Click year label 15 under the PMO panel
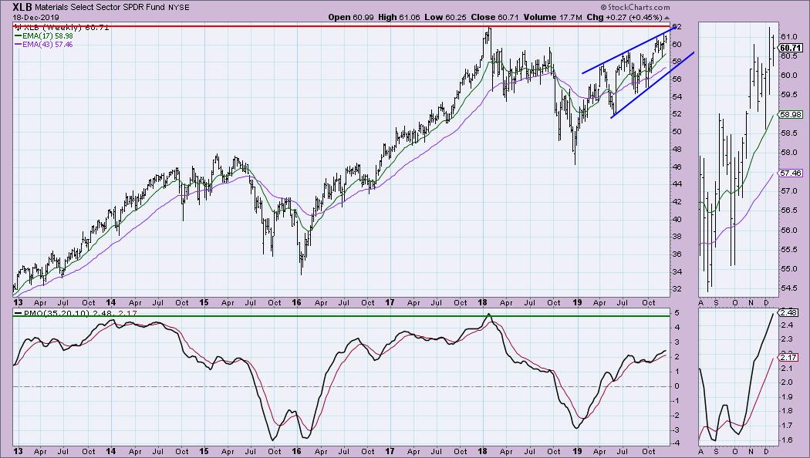The width and height of the screenshot is (810, 458). tap(204, 451)
